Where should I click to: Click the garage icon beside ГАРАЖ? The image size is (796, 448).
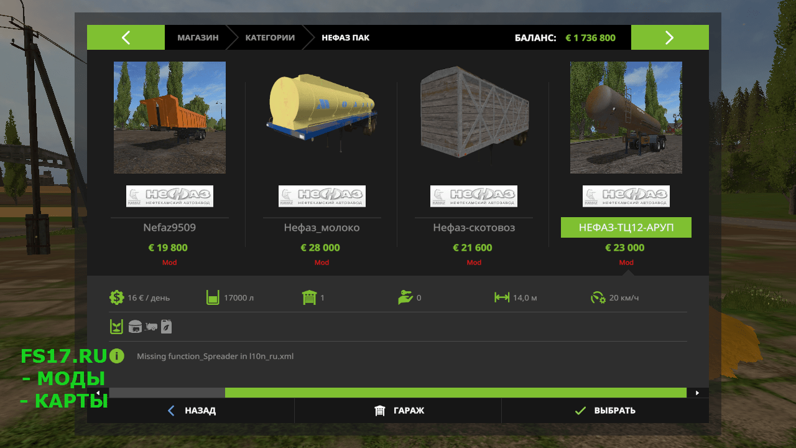coord(379,411)
